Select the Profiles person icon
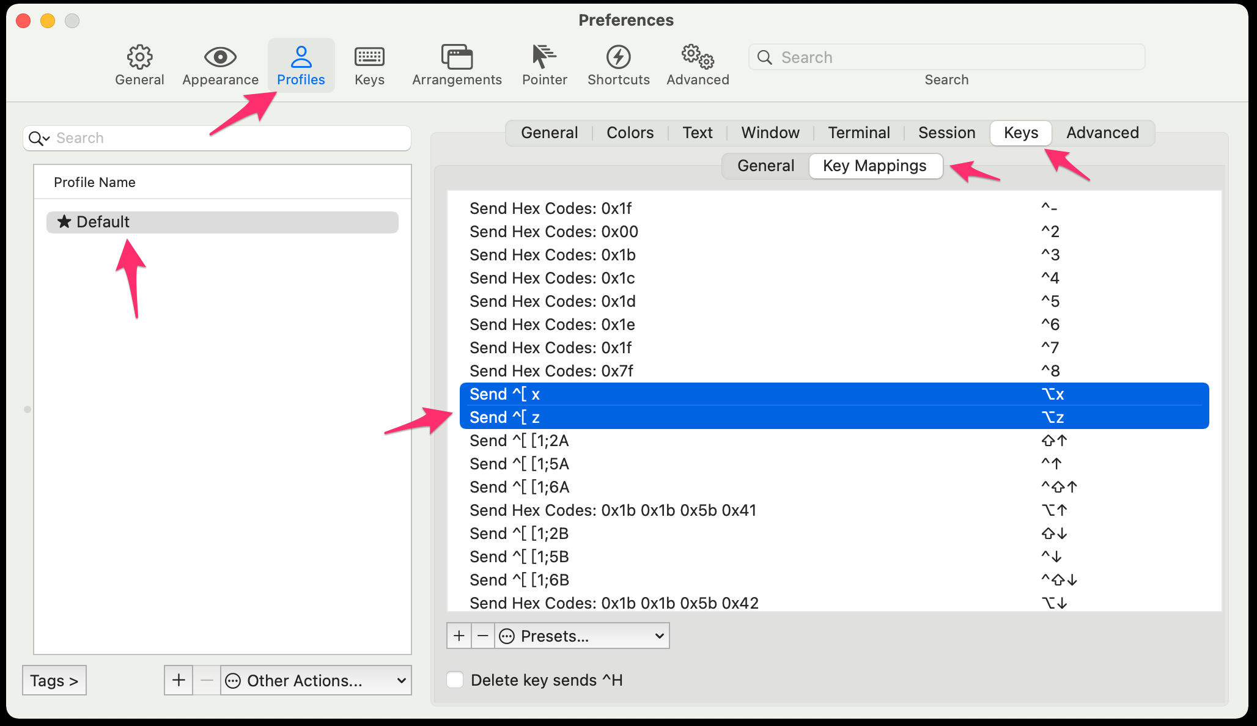Image resolution: width=1257 pixels, height=726 pixels. coord(301,65)
